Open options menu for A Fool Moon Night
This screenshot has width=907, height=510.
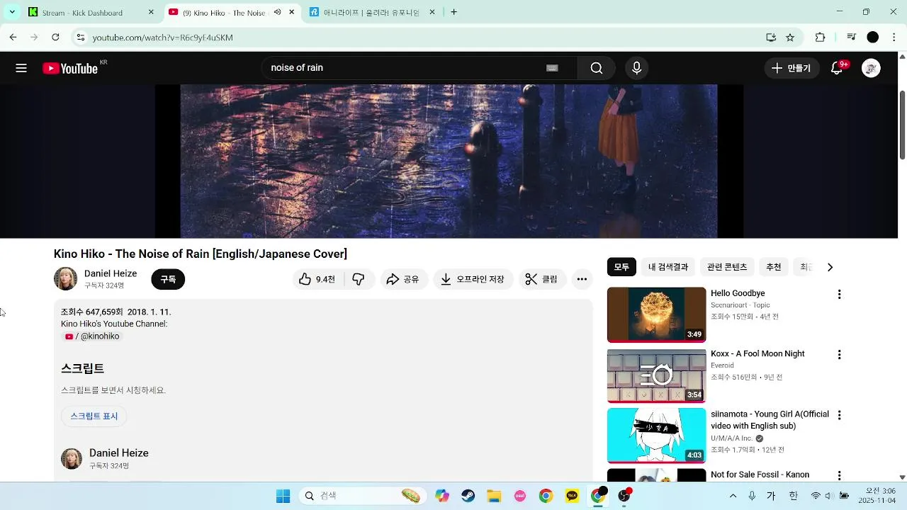tap(839, 354)
